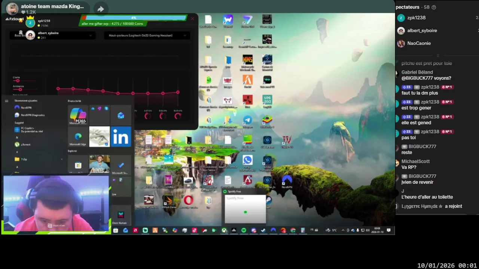Open the Once Human Start tile
Screen dimensions: 479x269
click(x=120, y=216)
